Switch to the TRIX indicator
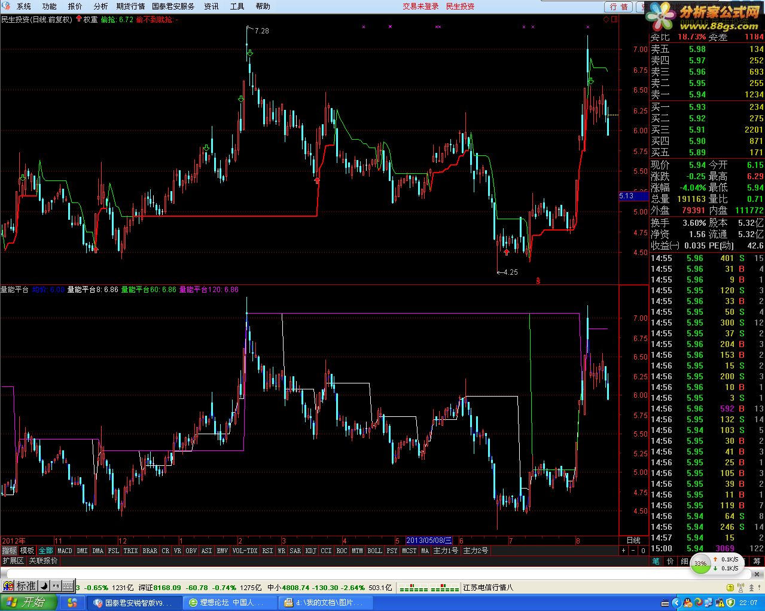This screenshot has height=611, width=765. tap(130, 551)
